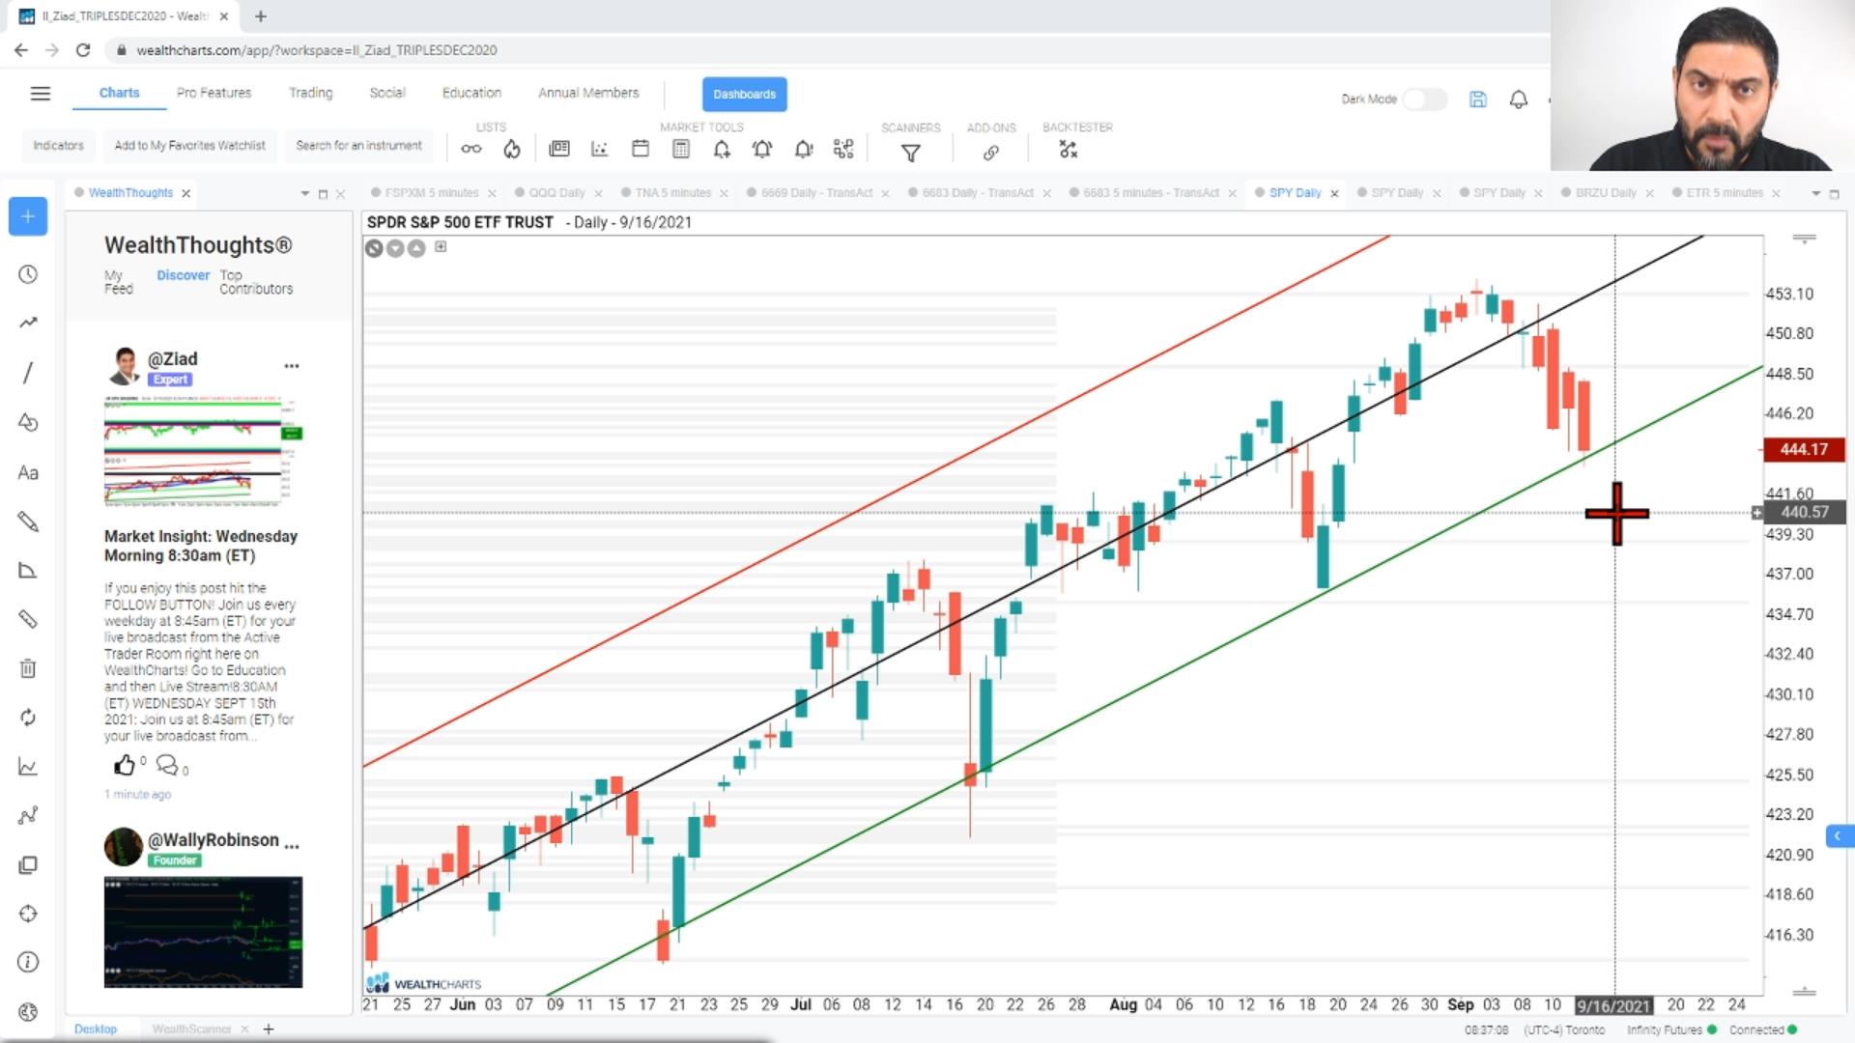The width and height of the screenshot is (1855, 1043).
Task: Open comments on @Ziad post
Action: point(167,766)
